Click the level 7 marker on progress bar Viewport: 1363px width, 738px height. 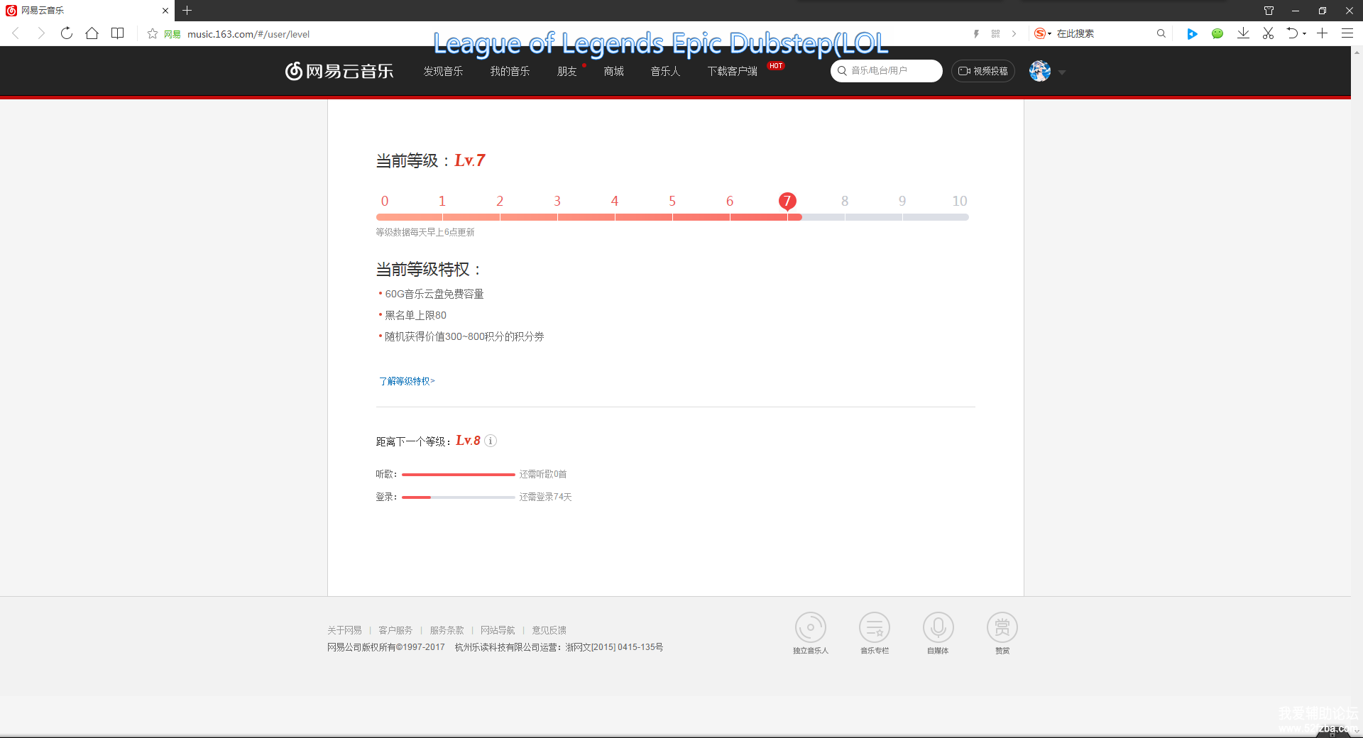pyautogui.click(x=787, y=201)
